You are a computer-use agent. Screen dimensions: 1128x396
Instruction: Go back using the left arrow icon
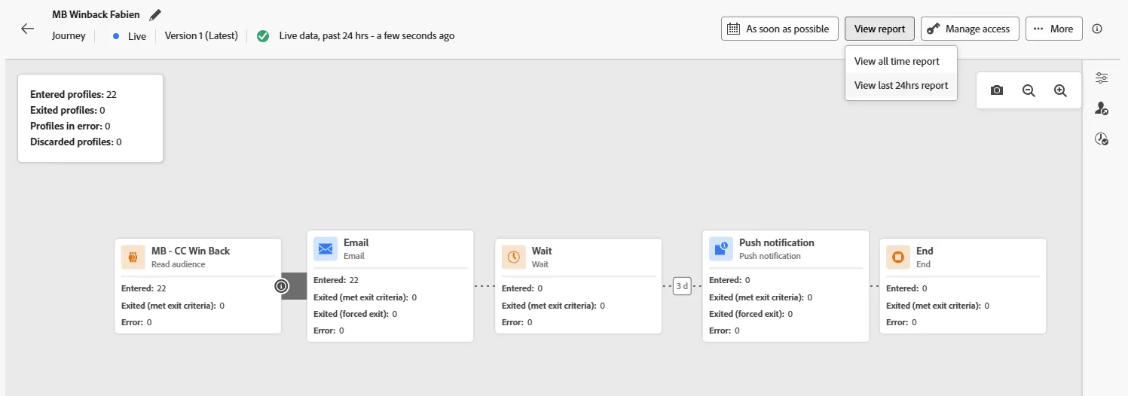(x=28, y=29)
